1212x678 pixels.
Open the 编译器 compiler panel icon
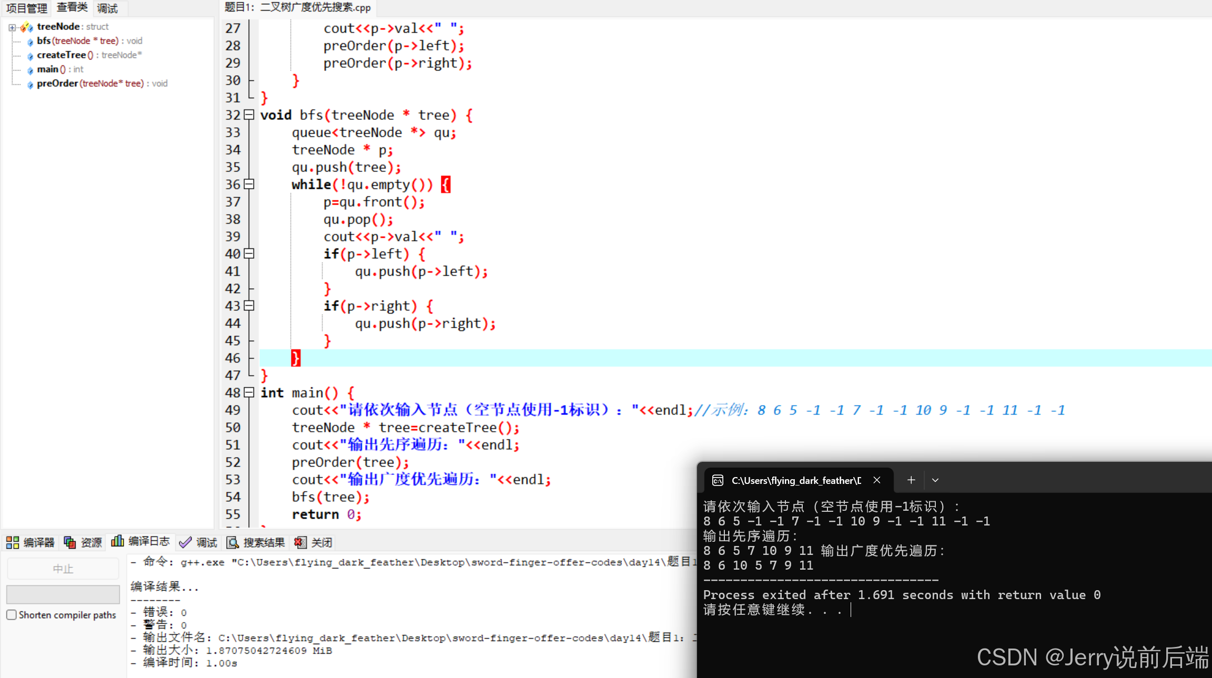pyautogui.click(x=13, y=542)
